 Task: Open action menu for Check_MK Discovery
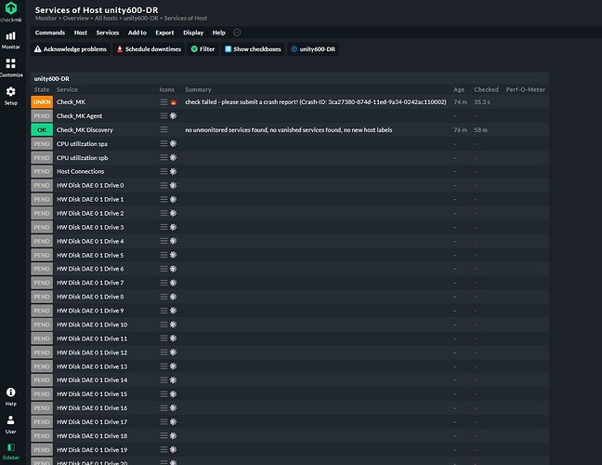pyautogui.click(x=164, y=129)
